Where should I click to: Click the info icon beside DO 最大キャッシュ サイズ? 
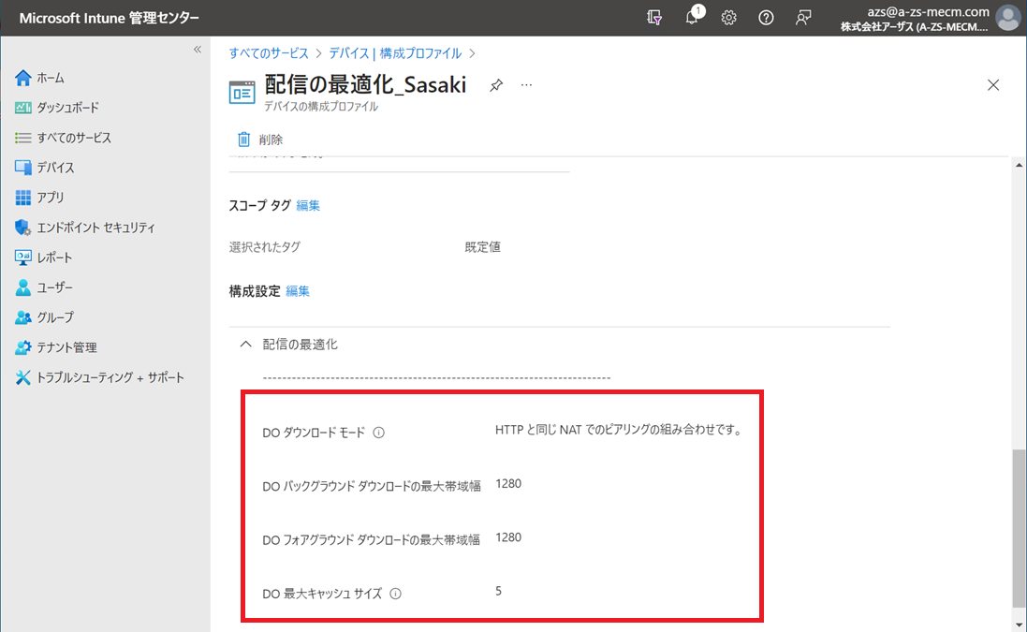(x=395, y=594)
